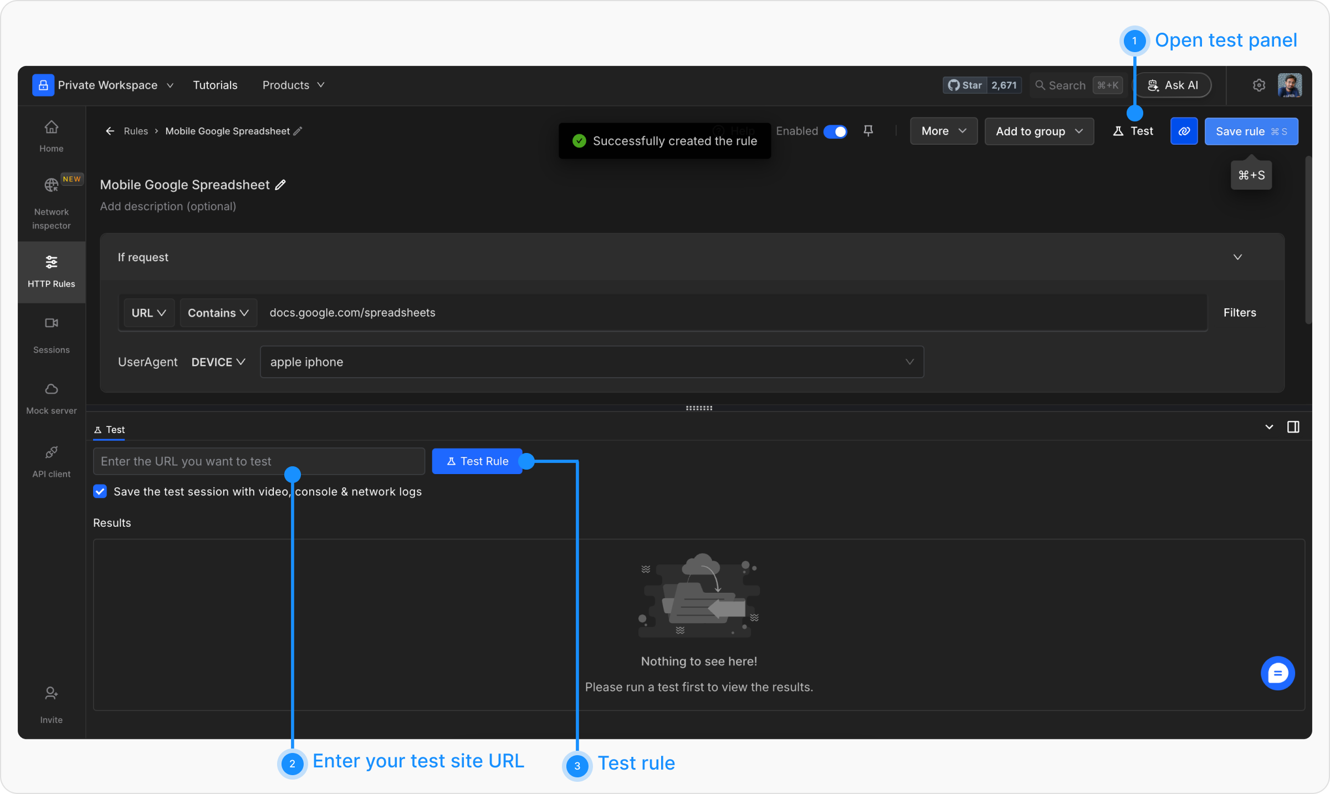Screen dimensions: 1330x794
Task: Click the pin rule icon
Action: pyautogui.click(x=868, y=131)
